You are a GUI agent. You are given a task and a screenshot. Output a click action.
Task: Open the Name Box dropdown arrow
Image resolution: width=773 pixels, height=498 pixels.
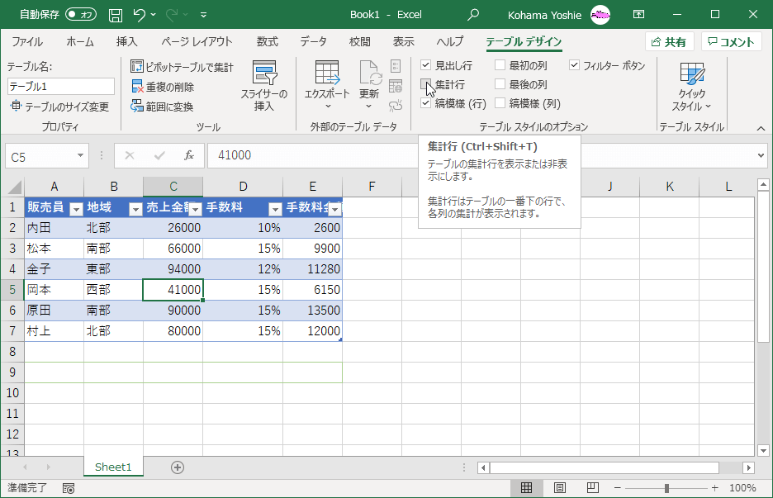coord(80,156)
